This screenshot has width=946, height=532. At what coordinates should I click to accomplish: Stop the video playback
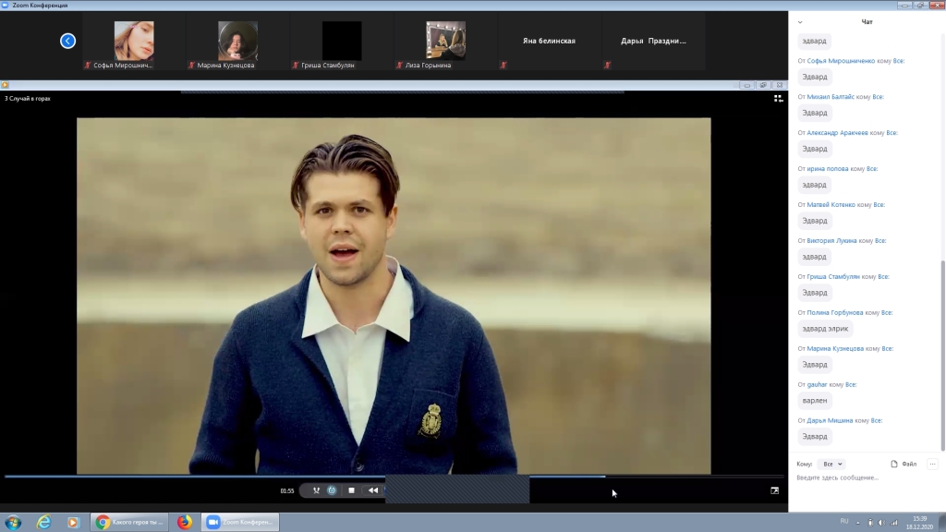352,490
